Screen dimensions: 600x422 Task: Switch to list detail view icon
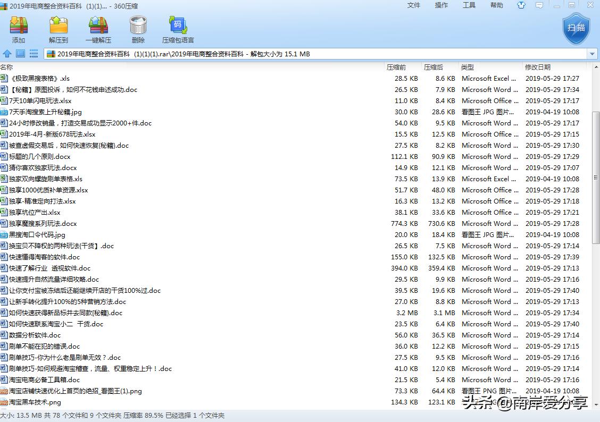pyautogui.click(x=34, y=54)
